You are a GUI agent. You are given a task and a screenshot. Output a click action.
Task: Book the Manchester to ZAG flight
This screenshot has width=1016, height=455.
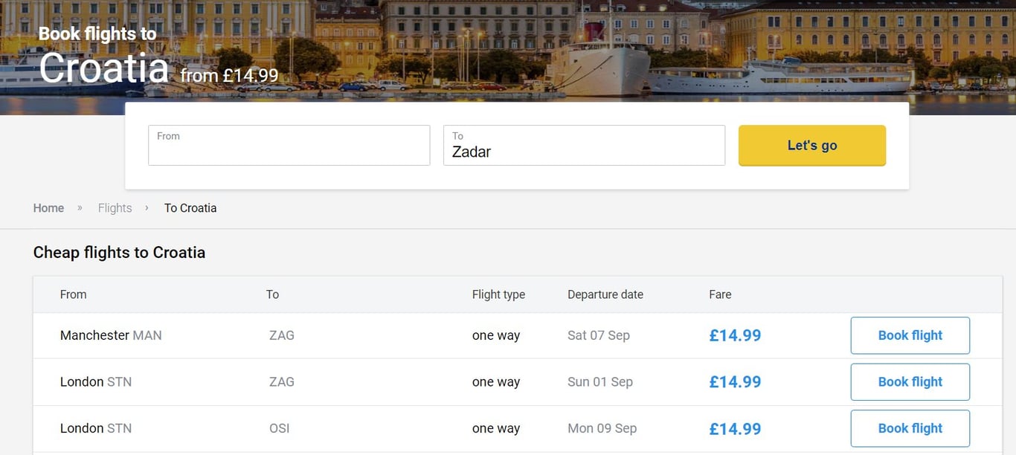[910, 335]
